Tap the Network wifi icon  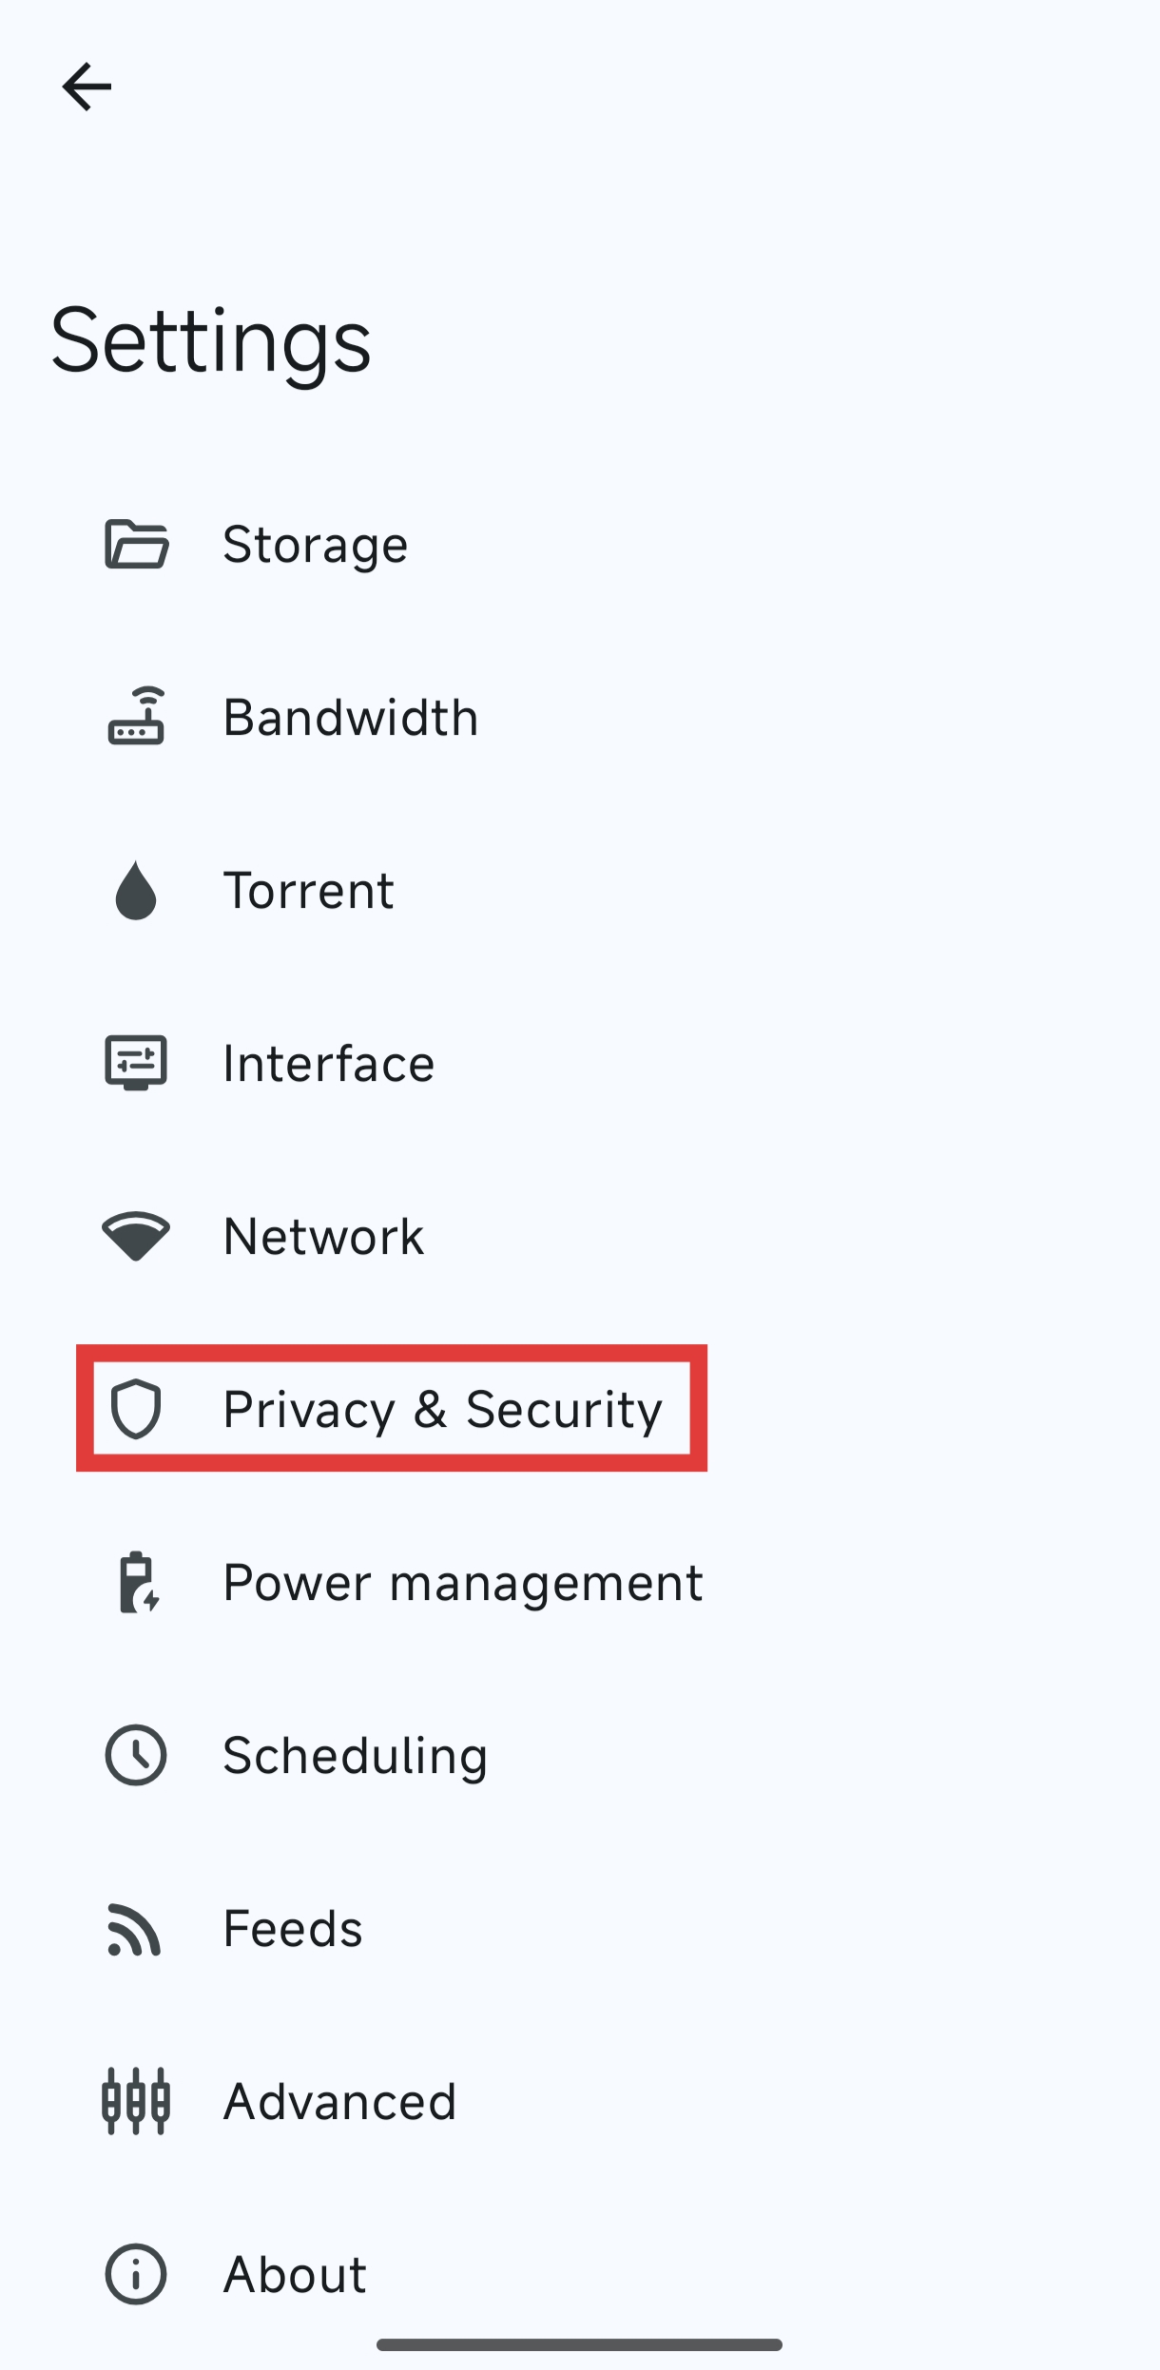tap(136, 1236)
